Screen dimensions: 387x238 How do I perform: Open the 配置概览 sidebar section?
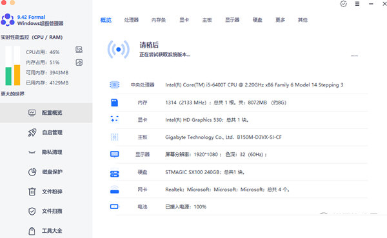coord(46,113)
